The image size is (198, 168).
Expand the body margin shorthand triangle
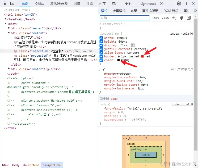click(x=119, y=112)
